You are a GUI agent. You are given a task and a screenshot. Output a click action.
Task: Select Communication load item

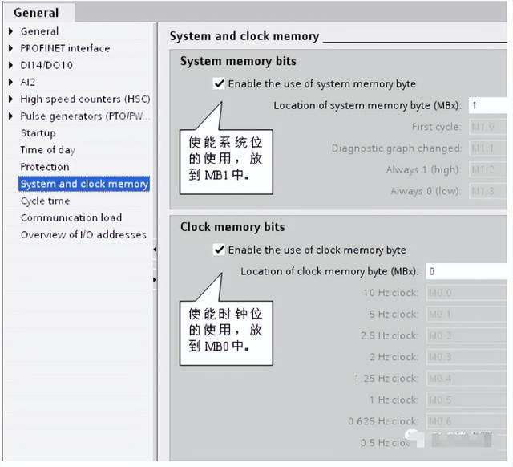(71, 217)
